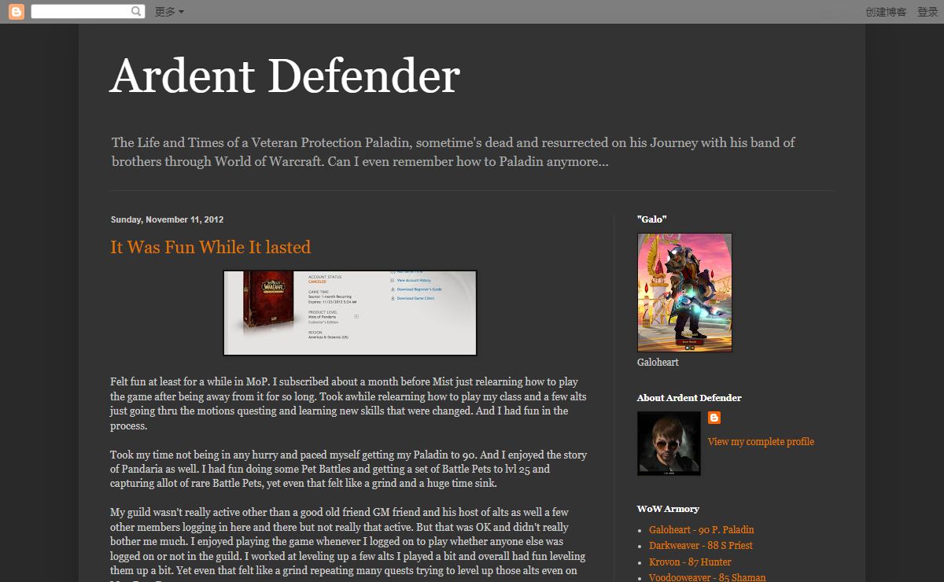Click the 'Galoheart' caption under portrait
Screen dimensions: 944x582
pos(658,363)
